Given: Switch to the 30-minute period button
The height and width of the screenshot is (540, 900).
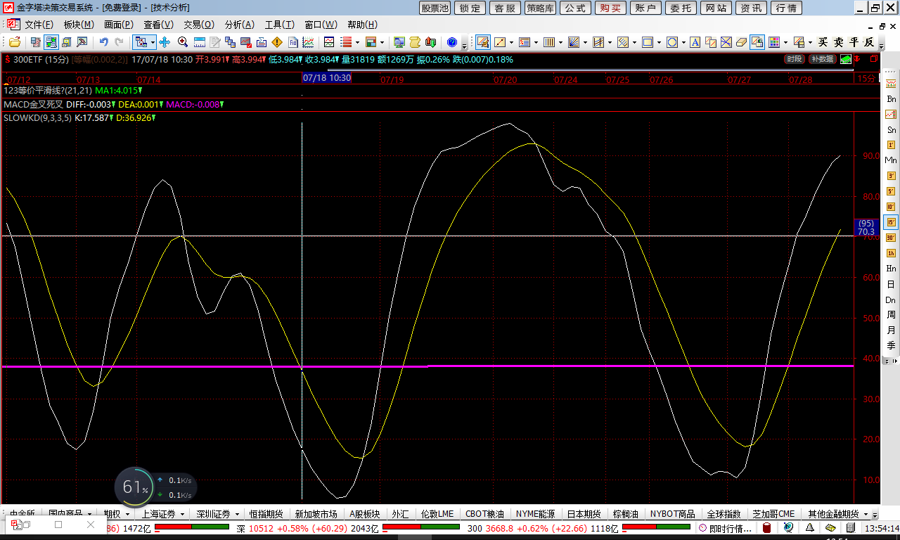Looking at the screenshot, I should (891, 238).
